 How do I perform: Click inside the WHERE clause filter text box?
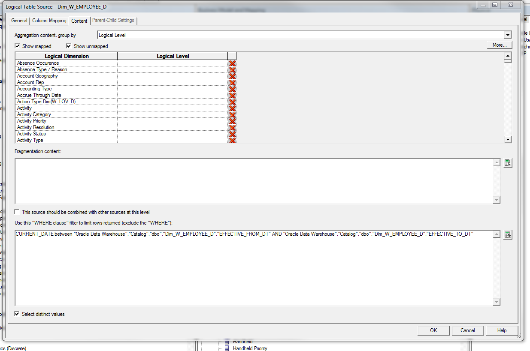point(255,266)
